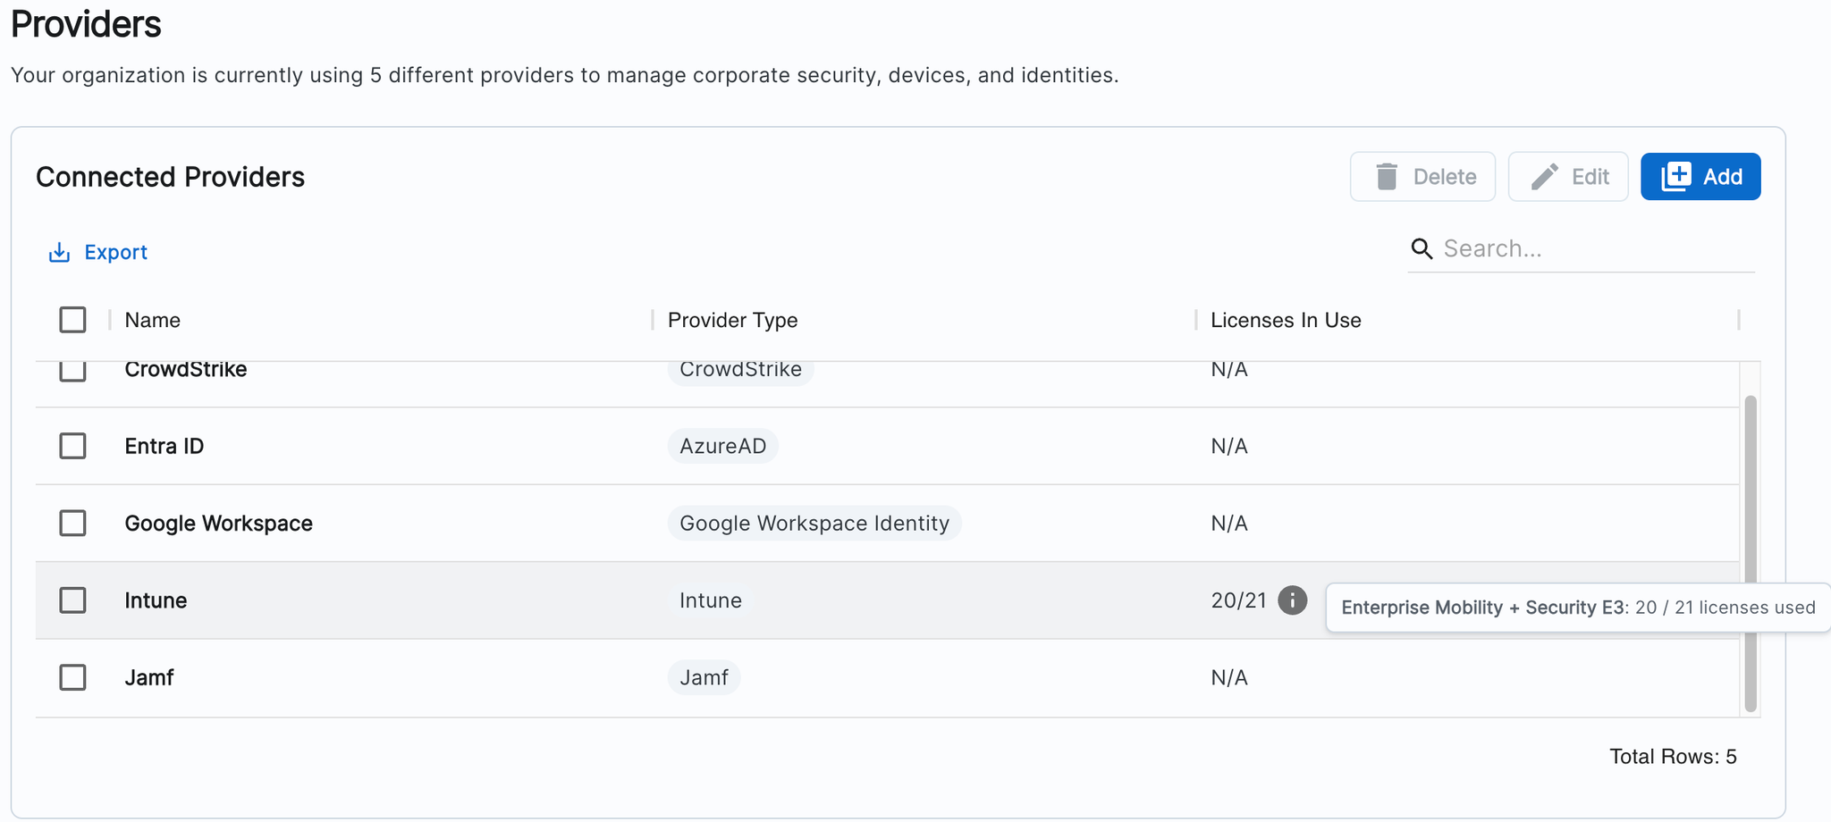Image resolution: width=1831 pixels, height=822 pixels.
Task: Click the plus icon on Add
Action: pos(1675,177)
